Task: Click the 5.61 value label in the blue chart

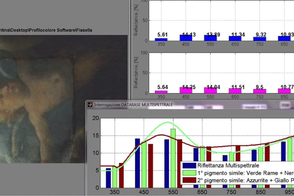Action: pos(162,35)
